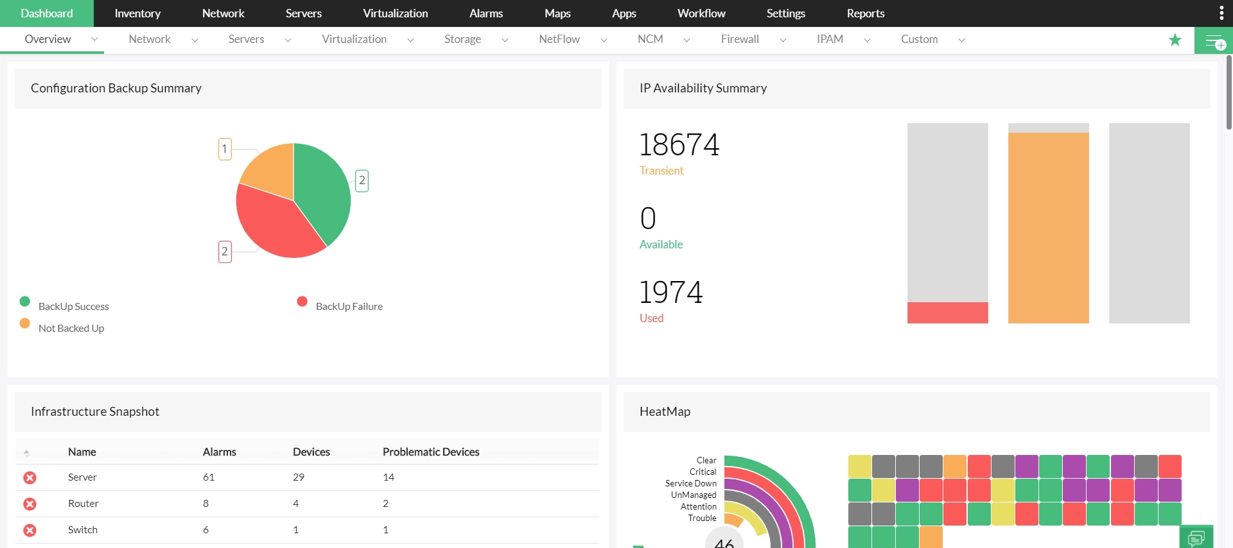Click the critical status icon for Switch

pos(30,530)
